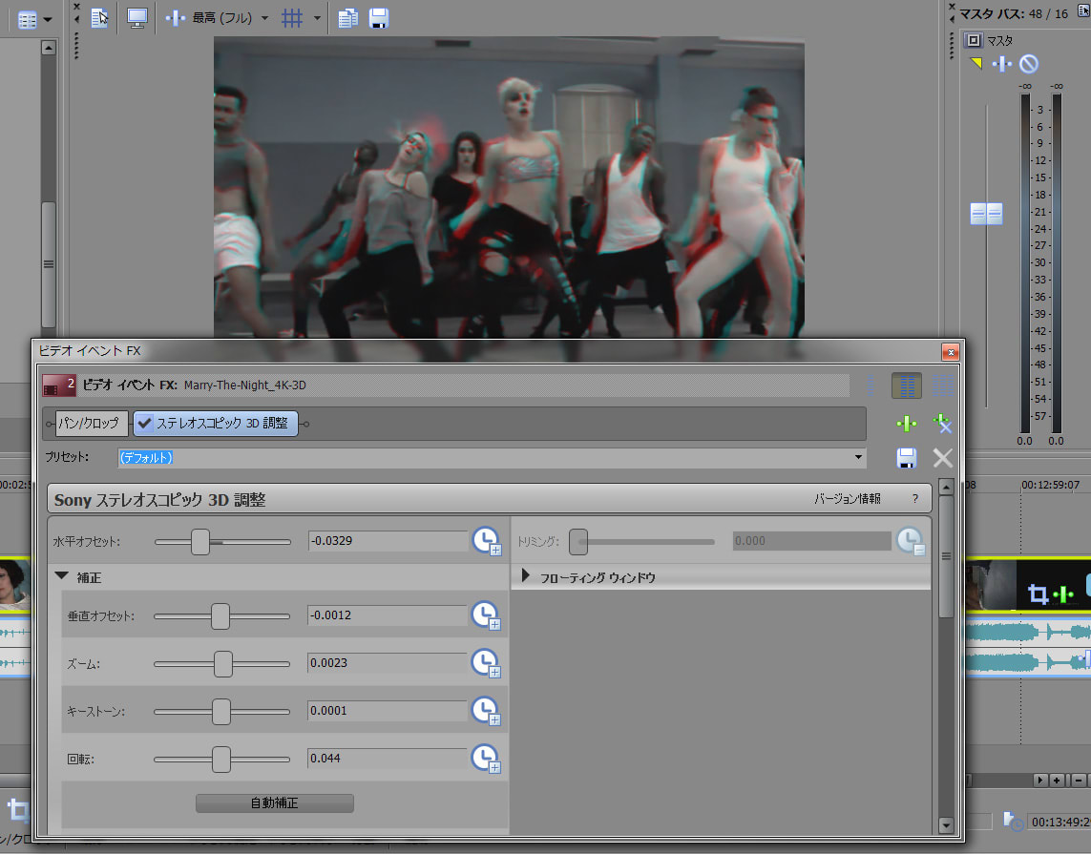Uncheck the ステレオスコピック 3D 調整 effect checkbox

[145, 423]
